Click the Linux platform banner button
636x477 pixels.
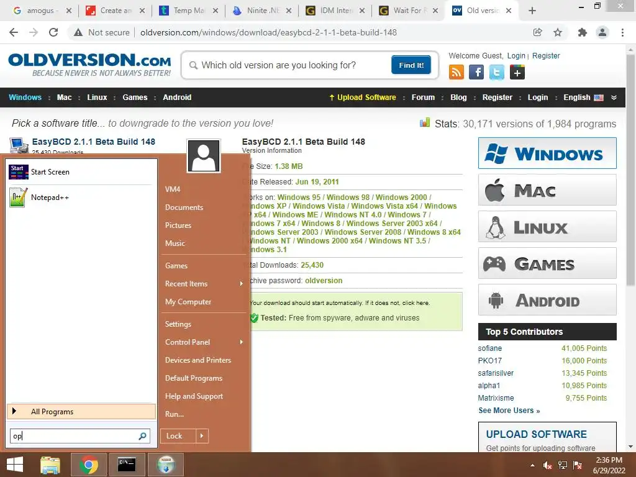click(547, 226)
